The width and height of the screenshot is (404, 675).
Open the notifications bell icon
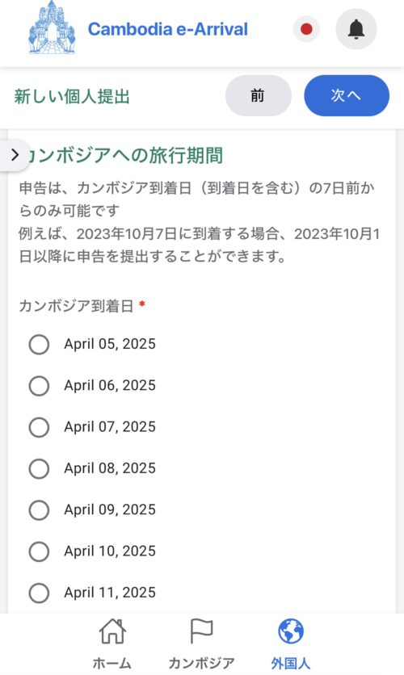pos(356,29)
